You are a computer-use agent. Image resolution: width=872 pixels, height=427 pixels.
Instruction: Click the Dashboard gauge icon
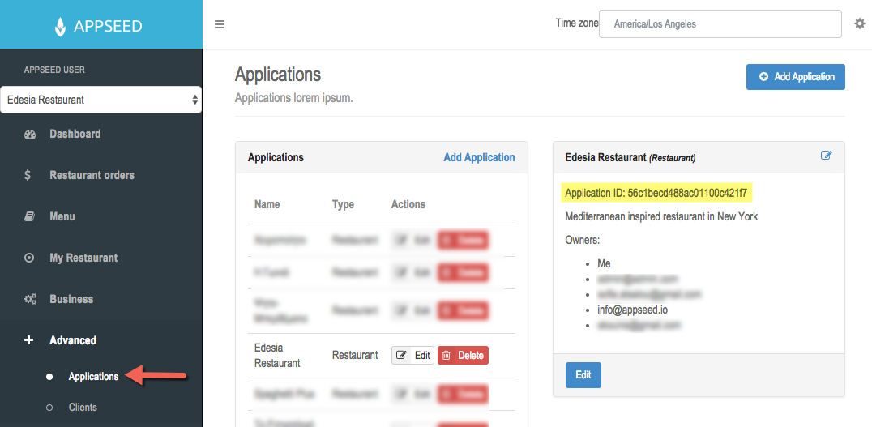coord(30,134)
